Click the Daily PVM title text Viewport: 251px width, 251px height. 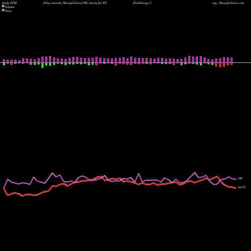pos(10,3)
